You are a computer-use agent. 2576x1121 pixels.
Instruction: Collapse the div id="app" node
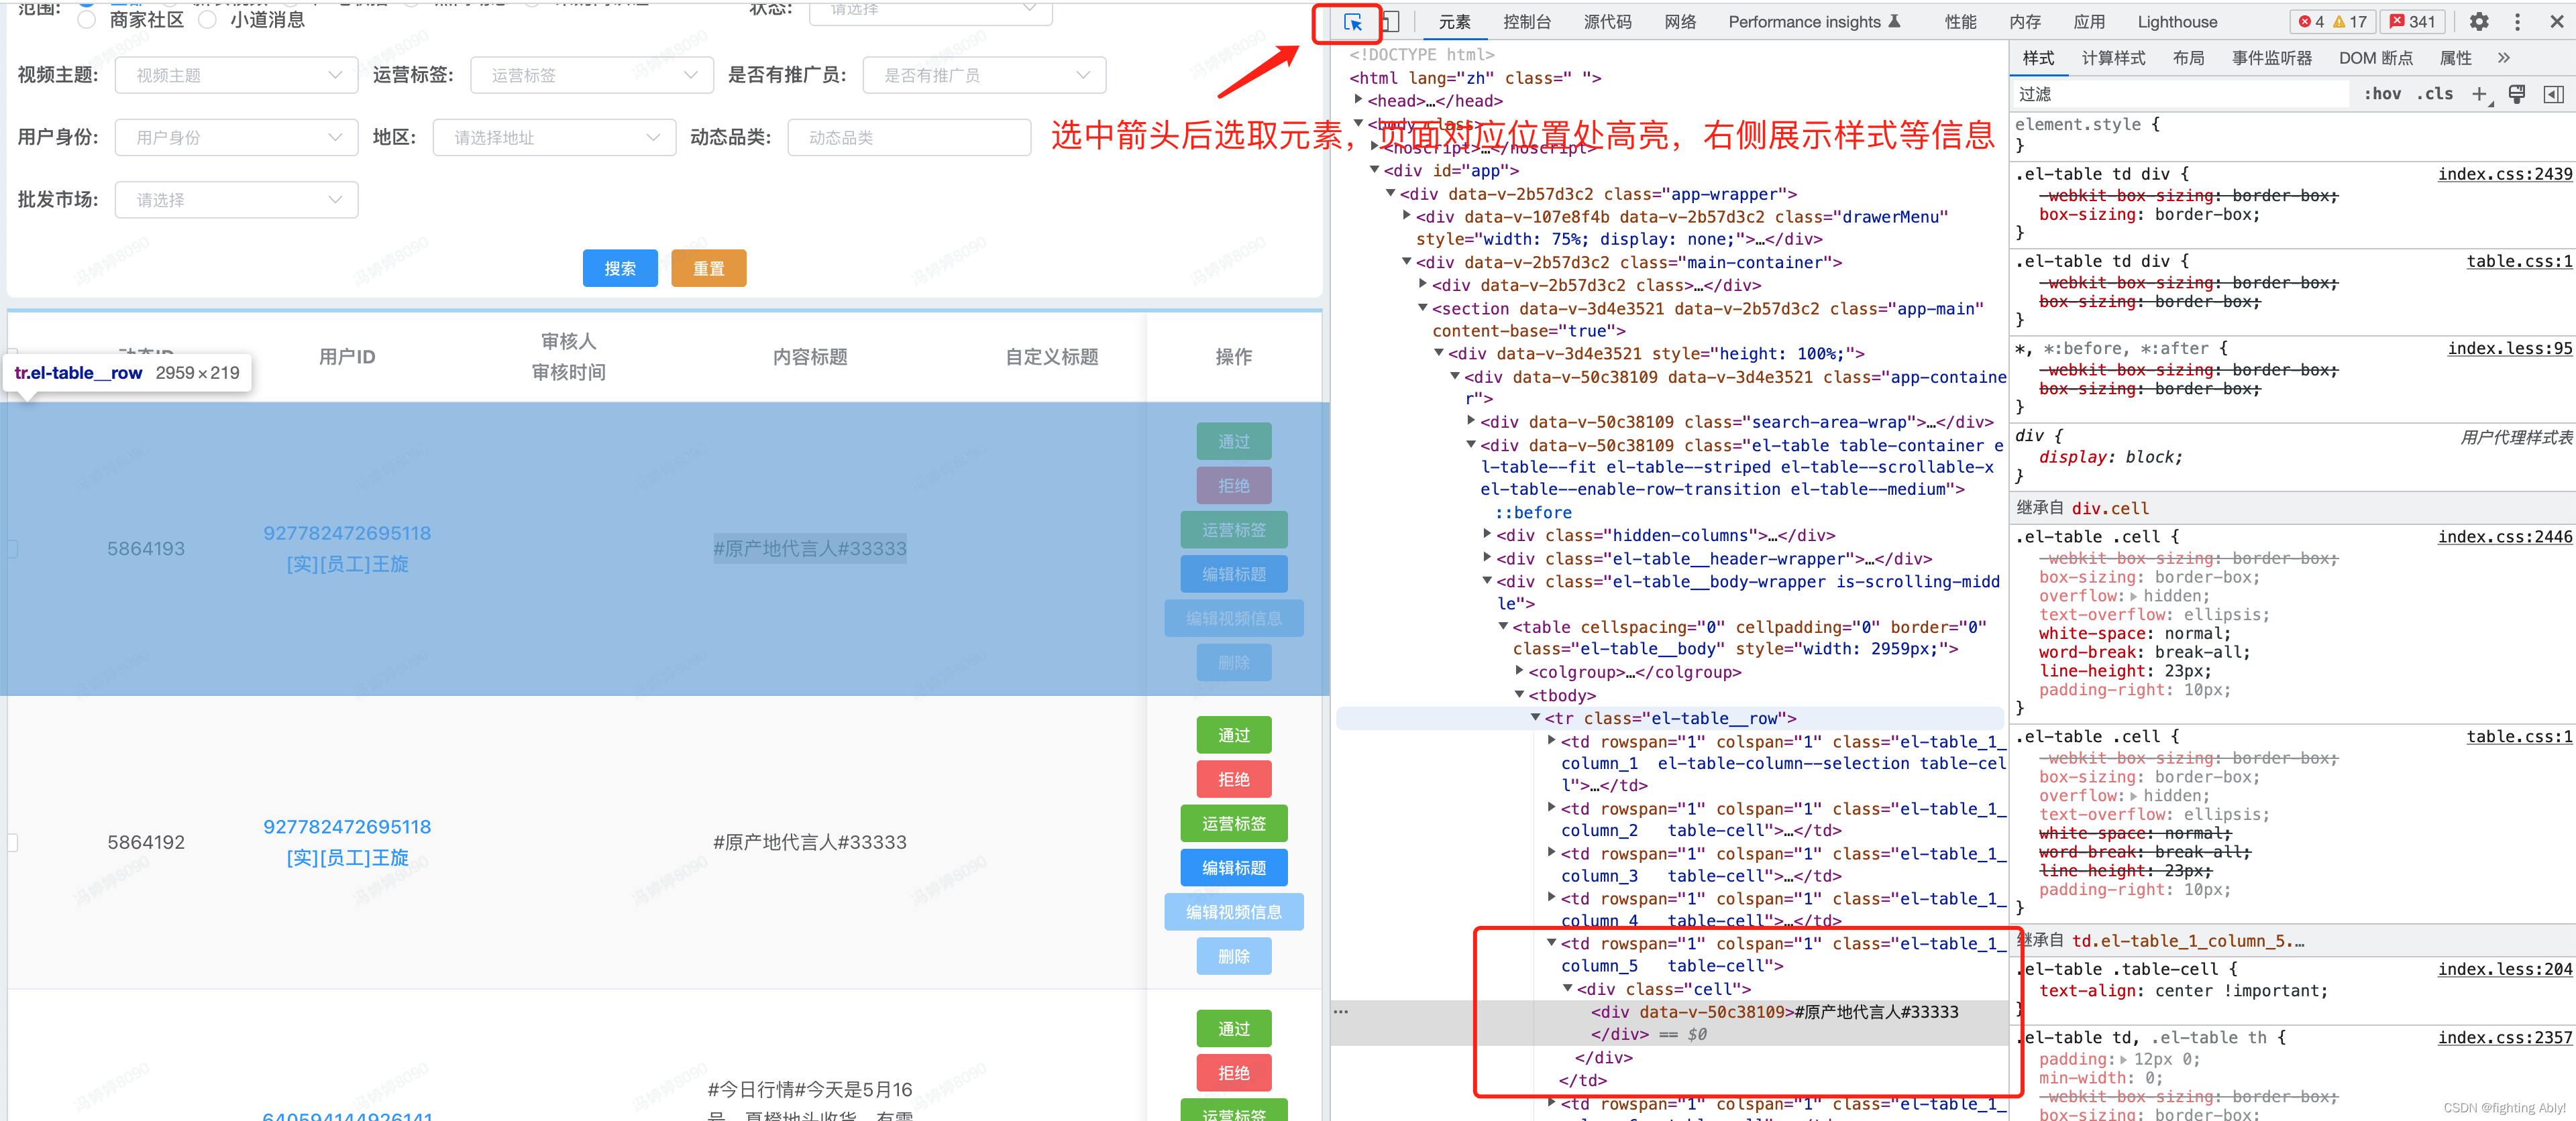click(x=1374, y=170)
